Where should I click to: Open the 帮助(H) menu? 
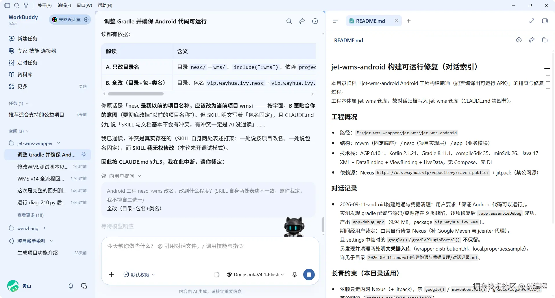click(105, 5)
